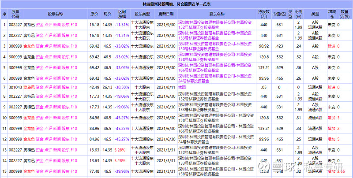
Task: Click the 增减仓 column header
Action: 332,14
